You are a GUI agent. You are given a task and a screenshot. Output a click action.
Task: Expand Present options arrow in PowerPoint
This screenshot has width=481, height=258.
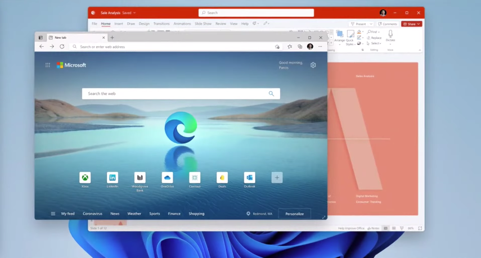pyautogui.click(x=371, y=24)
